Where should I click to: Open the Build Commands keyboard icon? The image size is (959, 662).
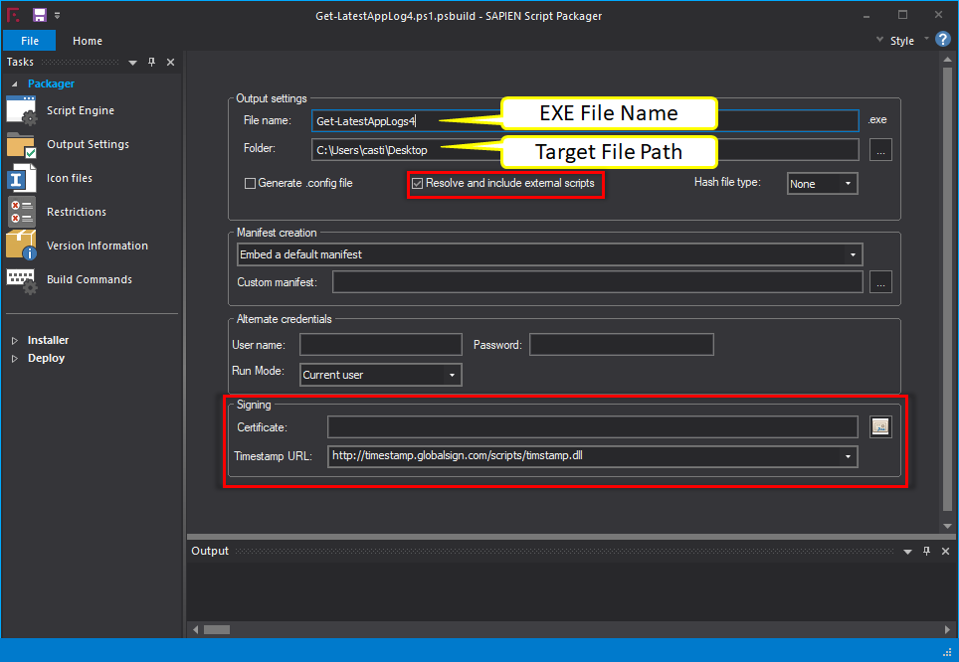pyautogui.click(x=22, y=280)
